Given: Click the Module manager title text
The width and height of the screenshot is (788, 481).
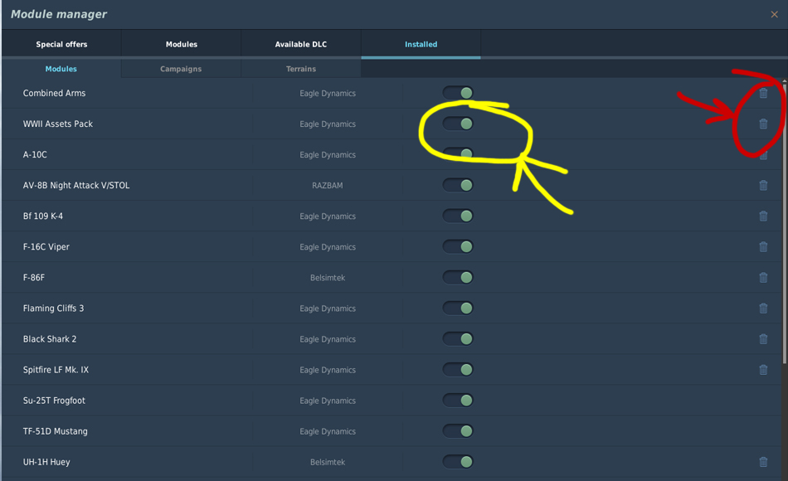Looking at the screenshot, I should point(59,14).
